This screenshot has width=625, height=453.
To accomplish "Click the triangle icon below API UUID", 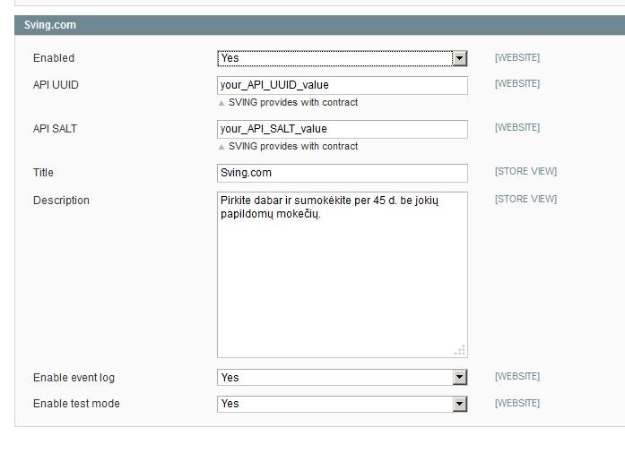I will pos(221,103).
